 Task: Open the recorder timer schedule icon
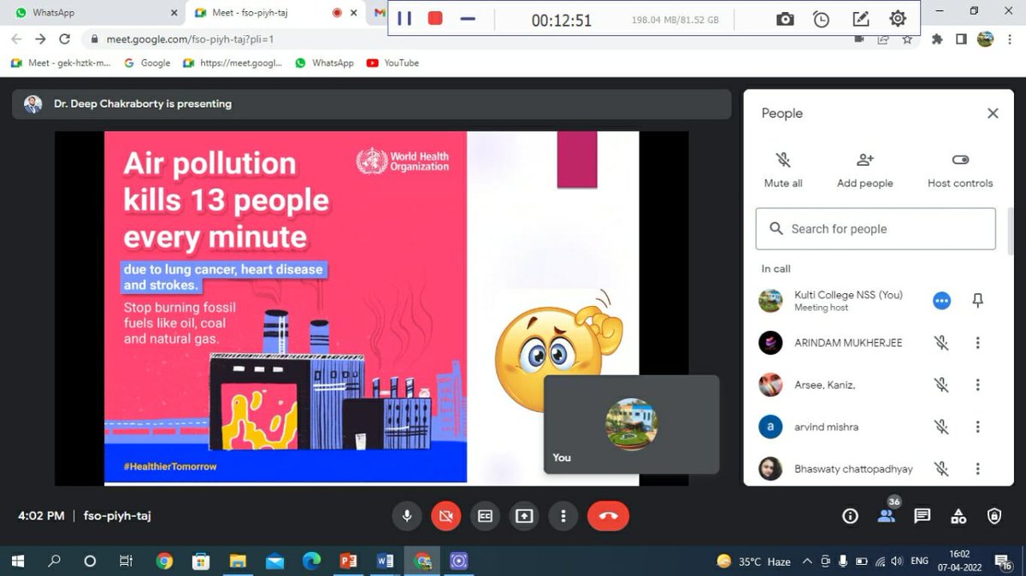(x=821, y=19)
